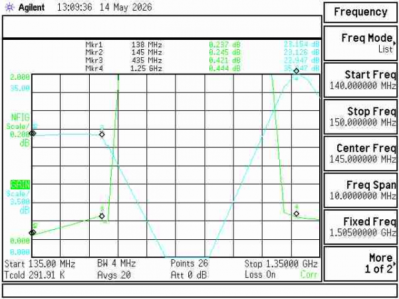Viewport: 399px width, 299px height.
Task: Choose the Stop Freq 150 MHz softkey
Action: 360,117
